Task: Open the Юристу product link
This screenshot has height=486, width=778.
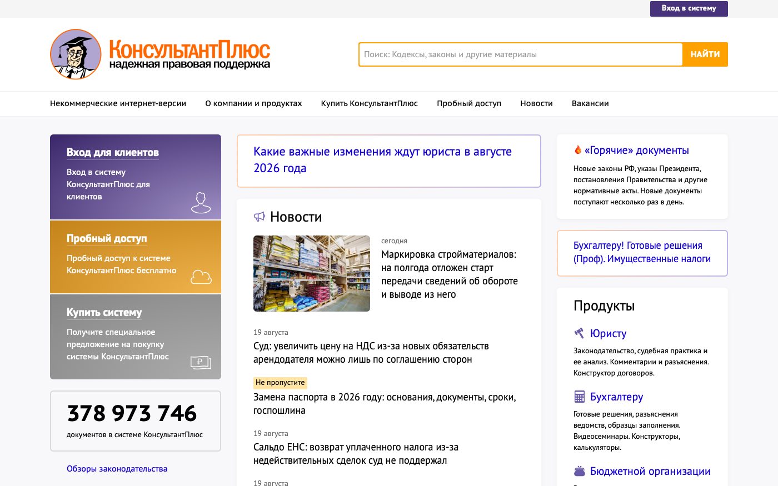Action: [608, 333]
